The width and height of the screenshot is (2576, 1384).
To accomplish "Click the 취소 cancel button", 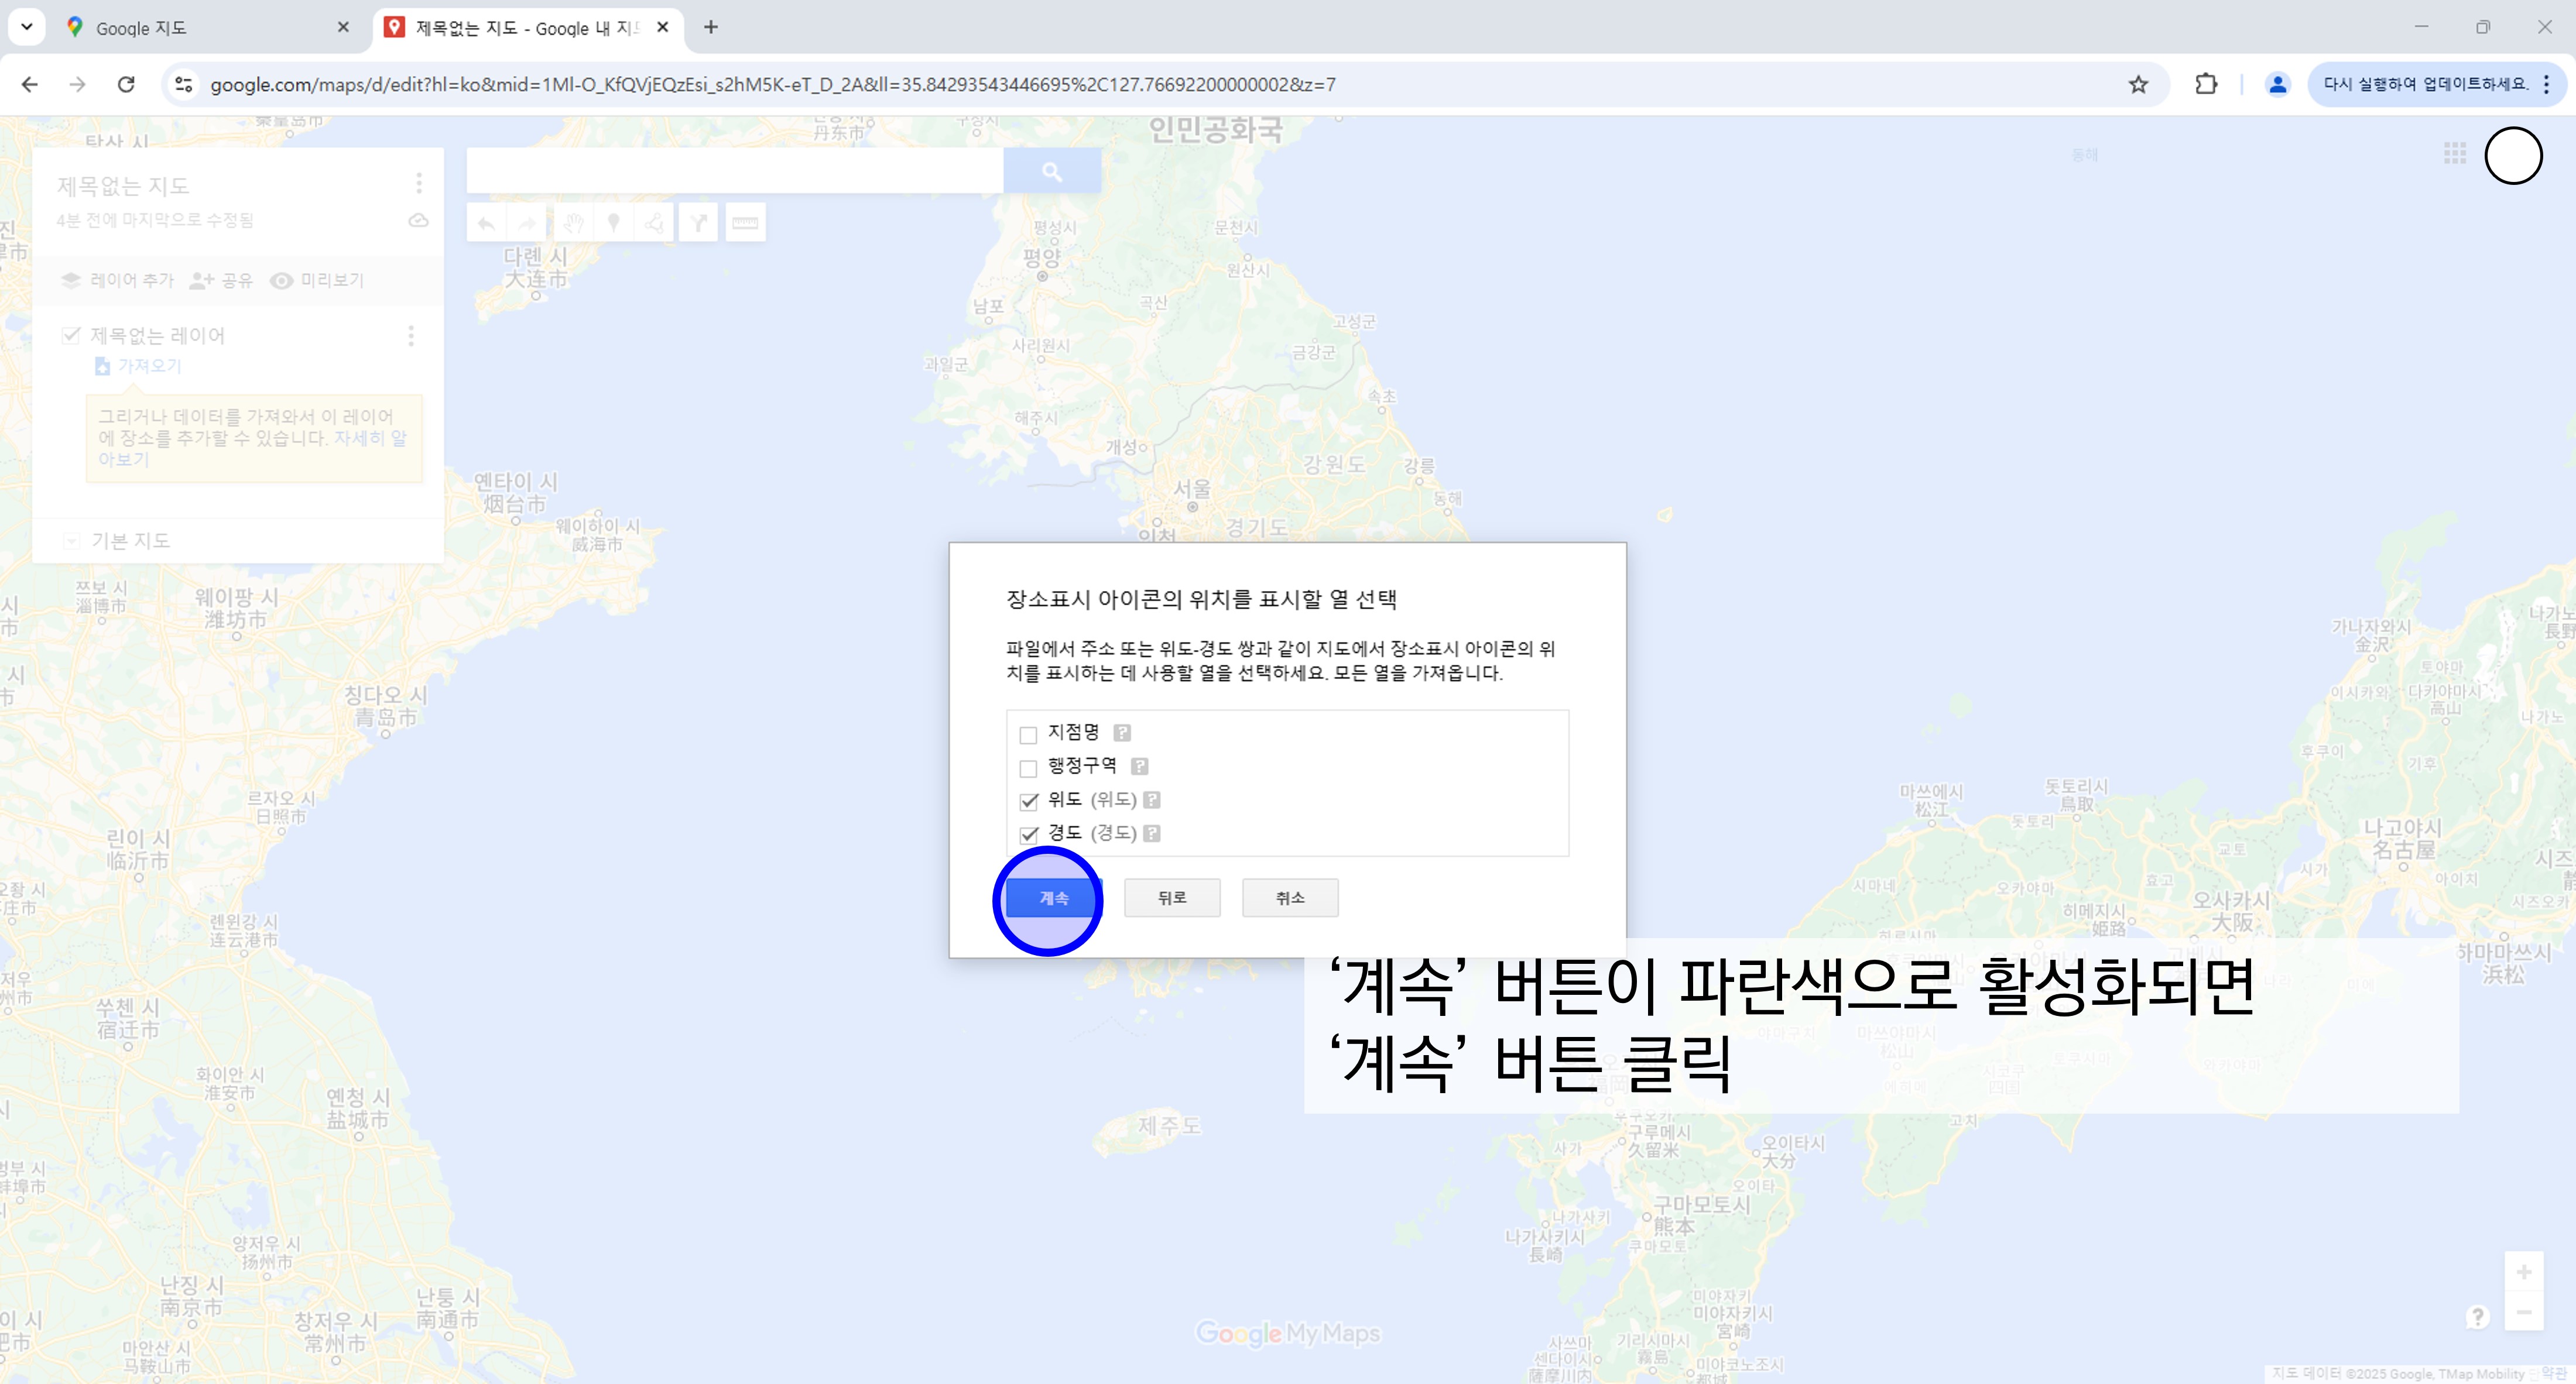I will click(x=1290, y=898).
